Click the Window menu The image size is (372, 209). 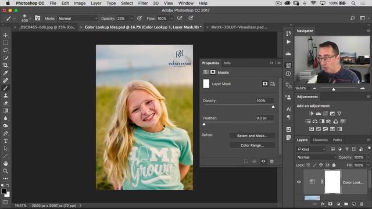186,3
